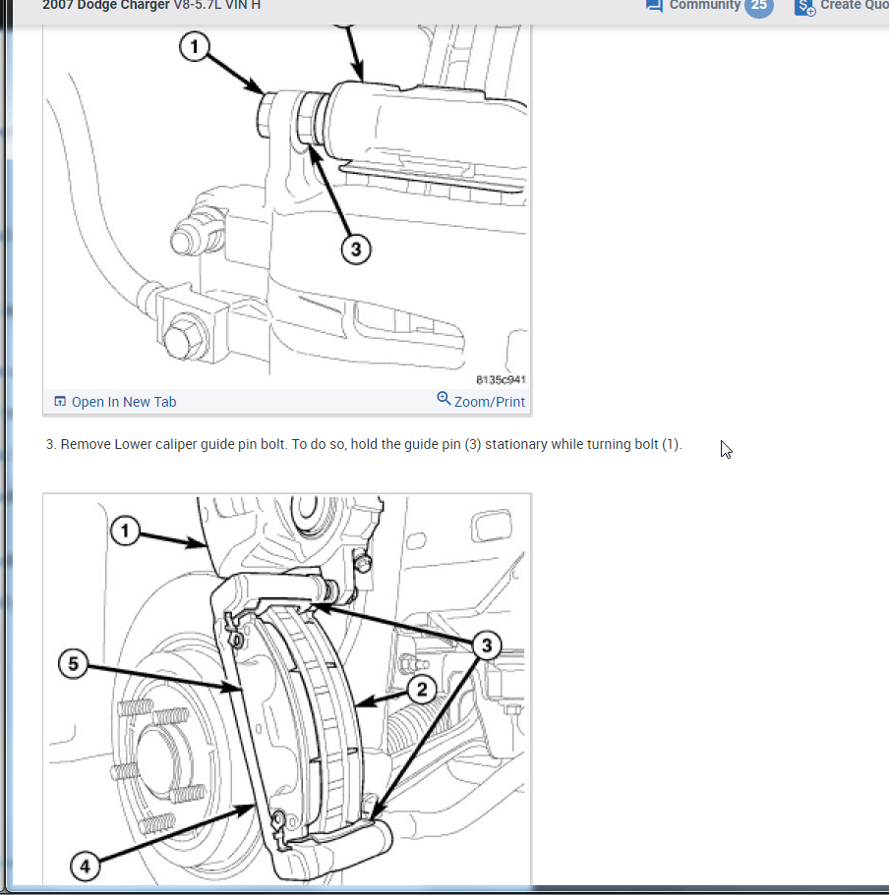The height and width of the screenshot is (895, 889).
Task: Open the Create Quote link
Action: 855,5
